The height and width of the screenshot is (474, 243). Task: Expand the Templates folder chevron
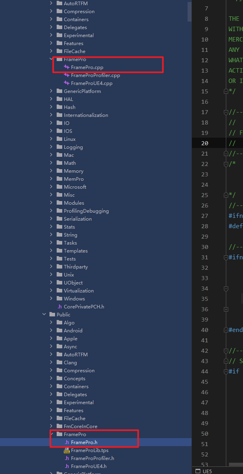pyautogui.click(x=51, y=251)
